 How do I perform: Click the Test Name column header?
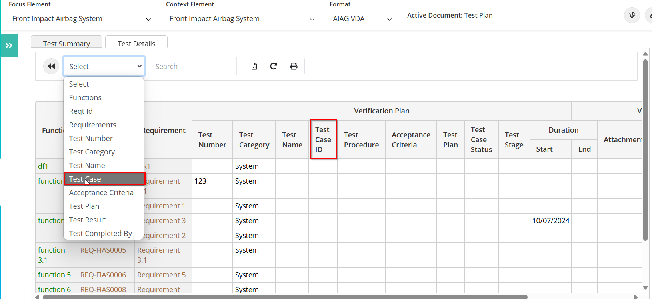(292, 140)
